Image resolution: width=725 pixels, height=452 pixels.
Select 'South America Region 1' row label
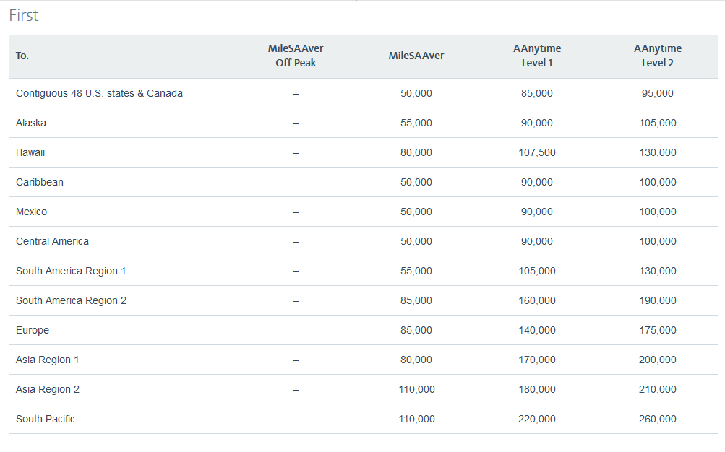[x=71, y=271]
